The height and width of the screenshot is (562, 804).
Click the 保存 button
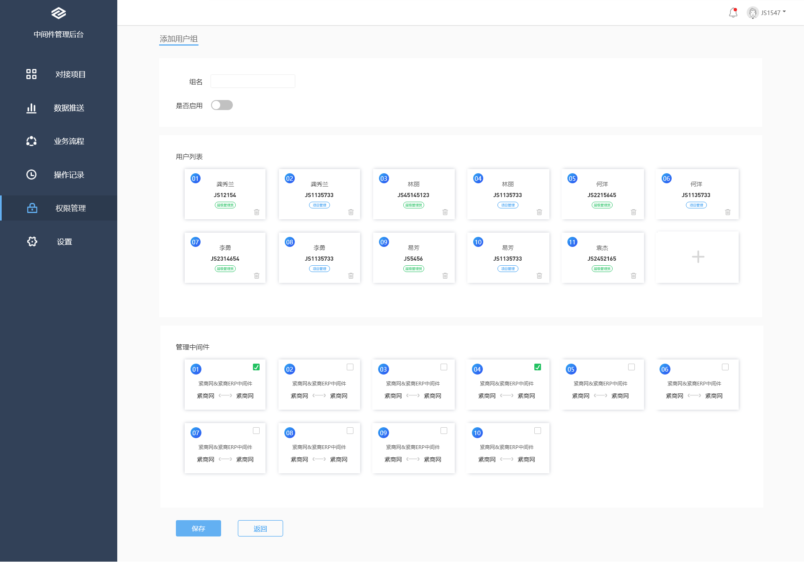pyautogui.click(x=198, y=528)
